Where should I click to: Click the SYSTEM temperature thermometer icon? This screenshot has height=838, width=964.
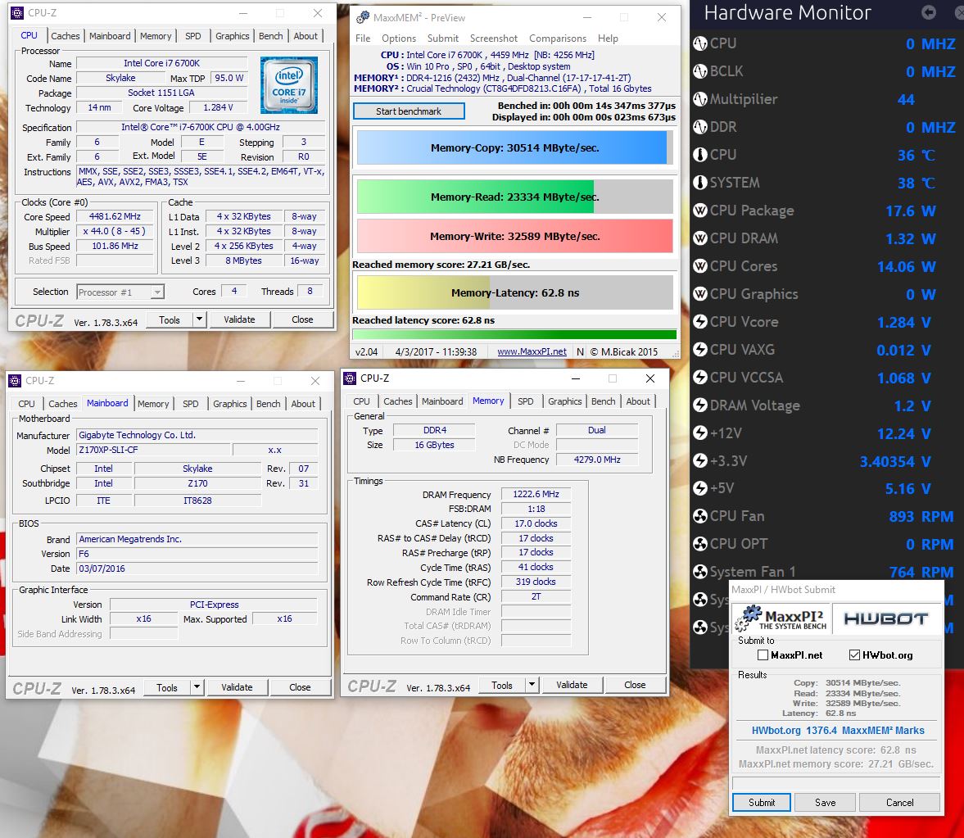pyautogui.click(x=700, y=183)
